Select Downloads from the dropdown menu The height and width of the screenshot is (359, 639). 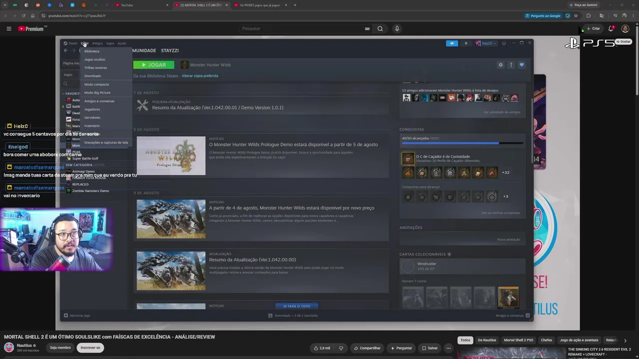106,76
